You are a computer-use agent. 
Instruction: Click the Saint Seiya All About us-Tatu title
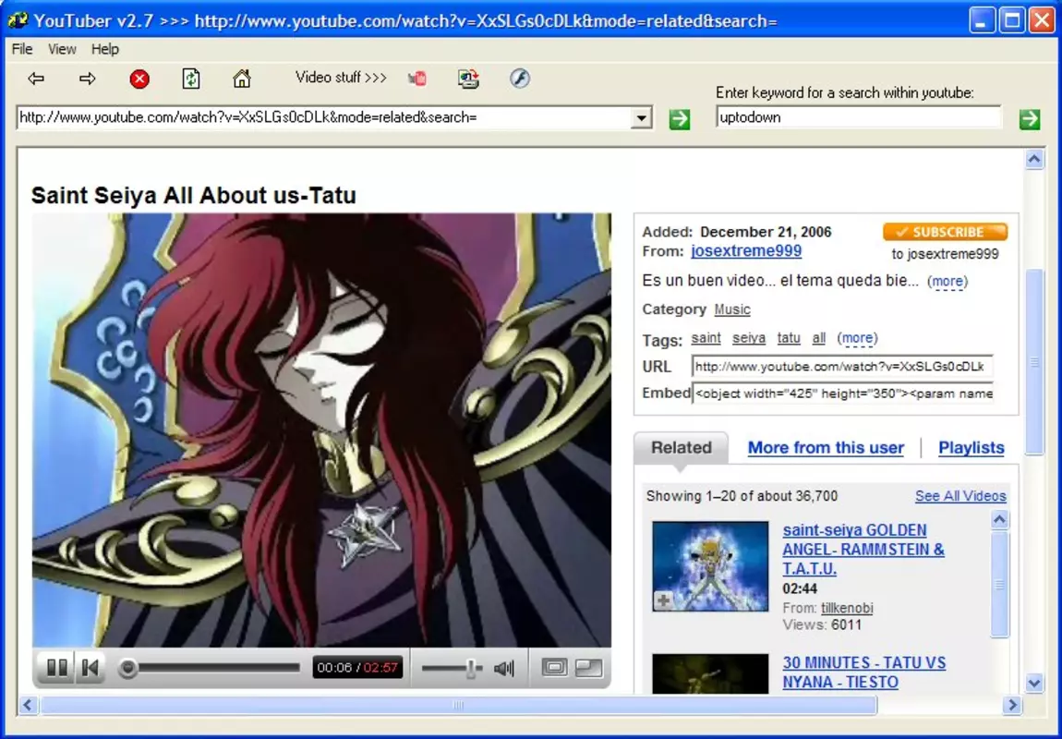(194, 196)
